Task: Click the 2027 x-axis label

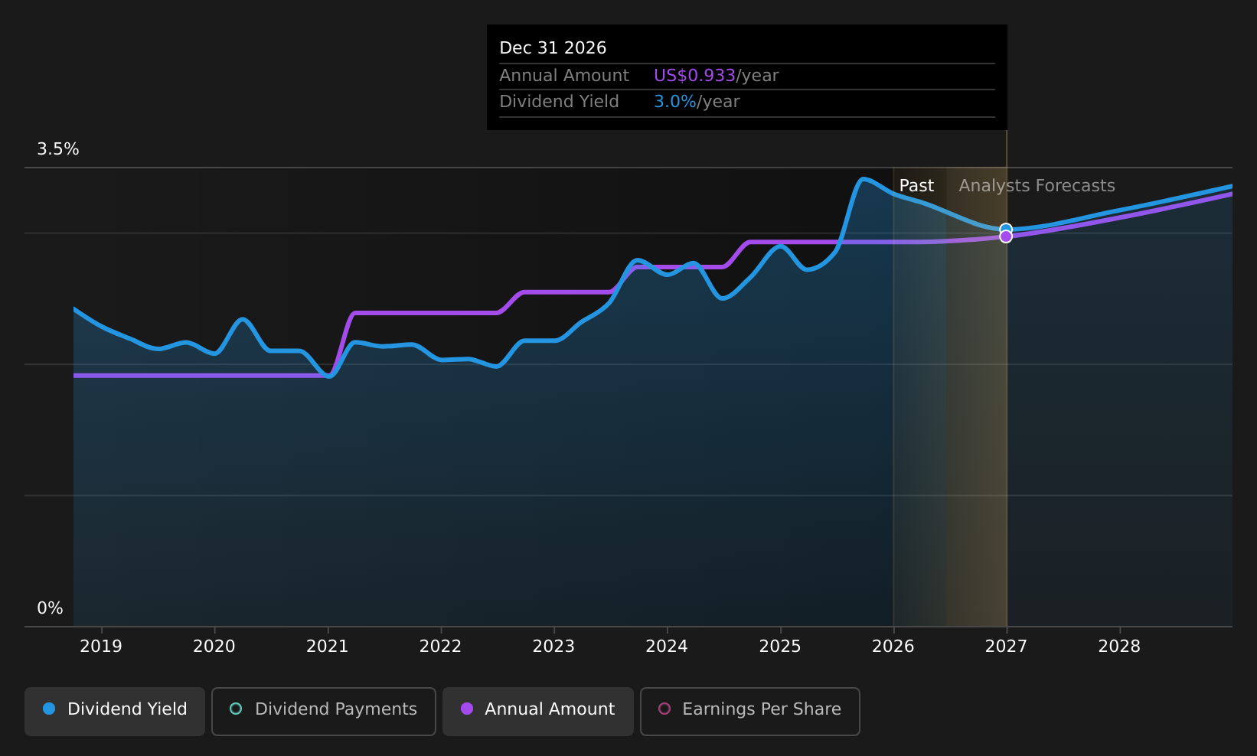Action: (x=1006, y=647)
